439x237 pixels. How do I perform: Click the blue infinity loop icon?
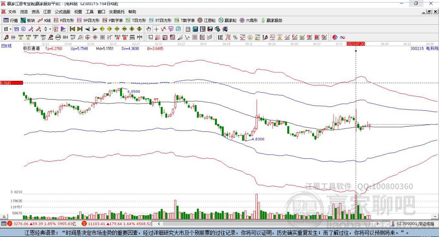tap(343, 37)
